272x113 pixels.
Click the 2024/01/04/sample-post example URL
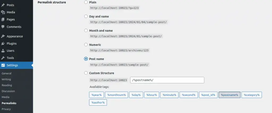pyautogui.click(x=128, y=22)
